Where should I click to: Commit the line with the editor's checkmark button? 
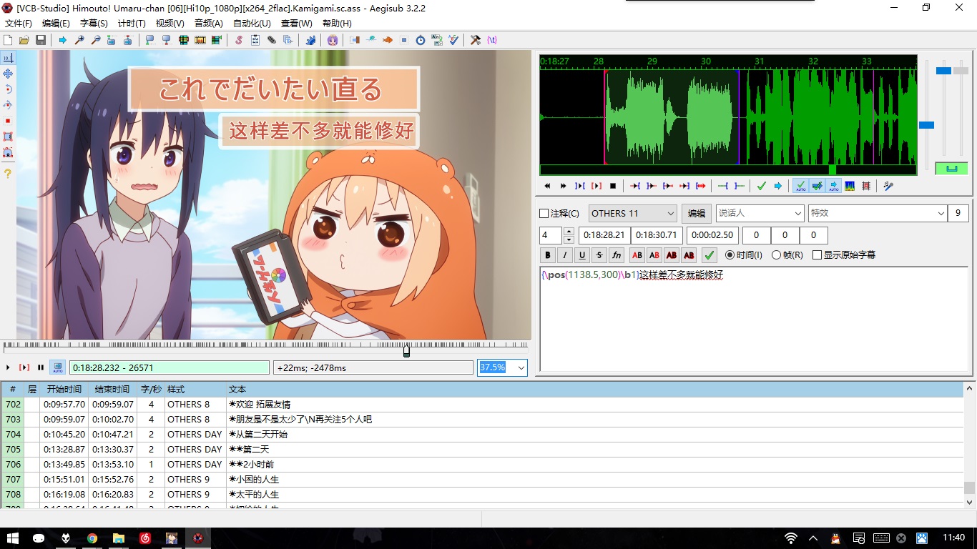[709, 254]
